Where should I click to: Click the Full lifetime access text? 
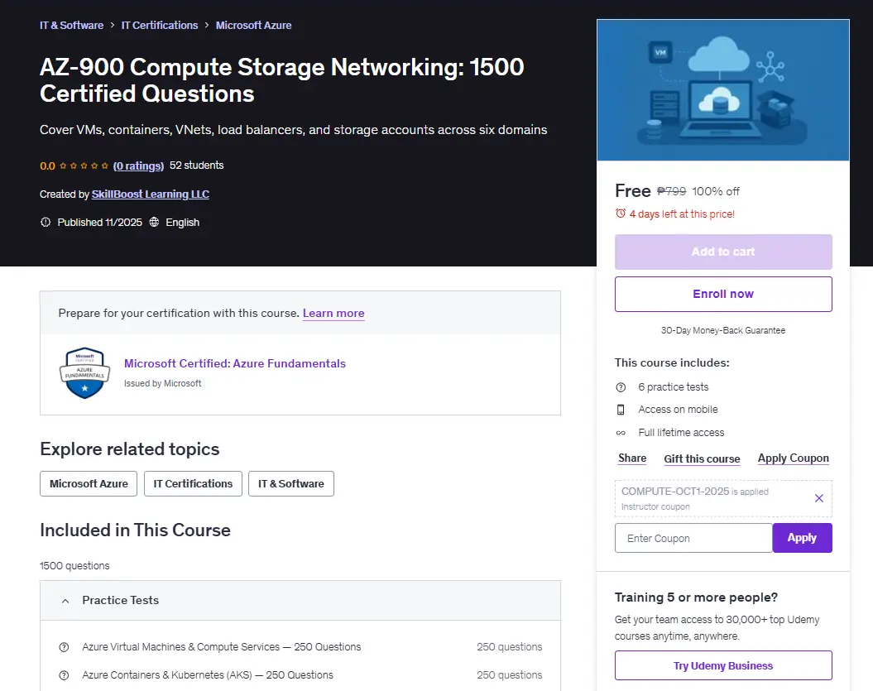click(681, 433)
